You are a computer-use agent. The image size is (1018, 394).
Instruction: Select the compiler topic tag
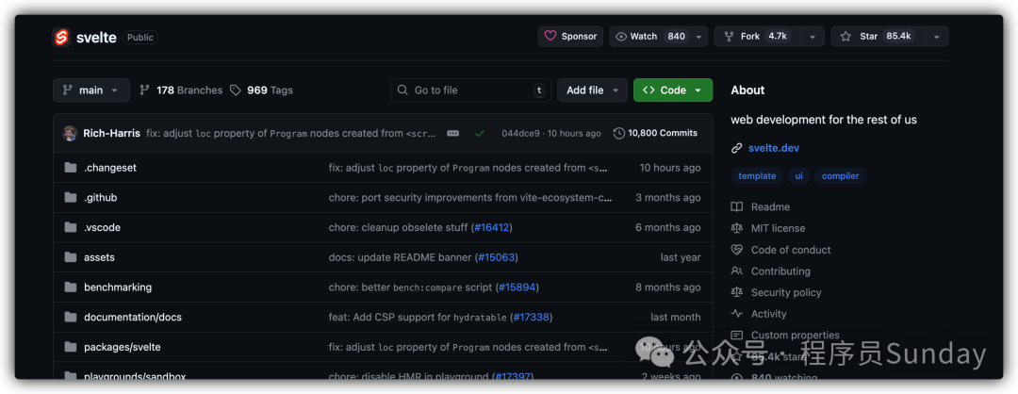click(x=840, y=176)
